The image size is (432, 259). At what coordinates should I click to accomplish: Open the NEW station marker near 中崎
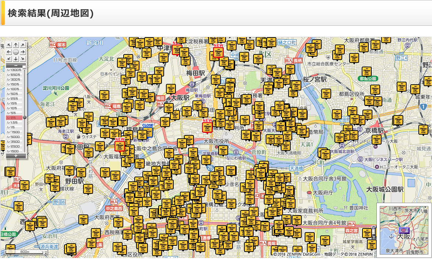[218, 52]
